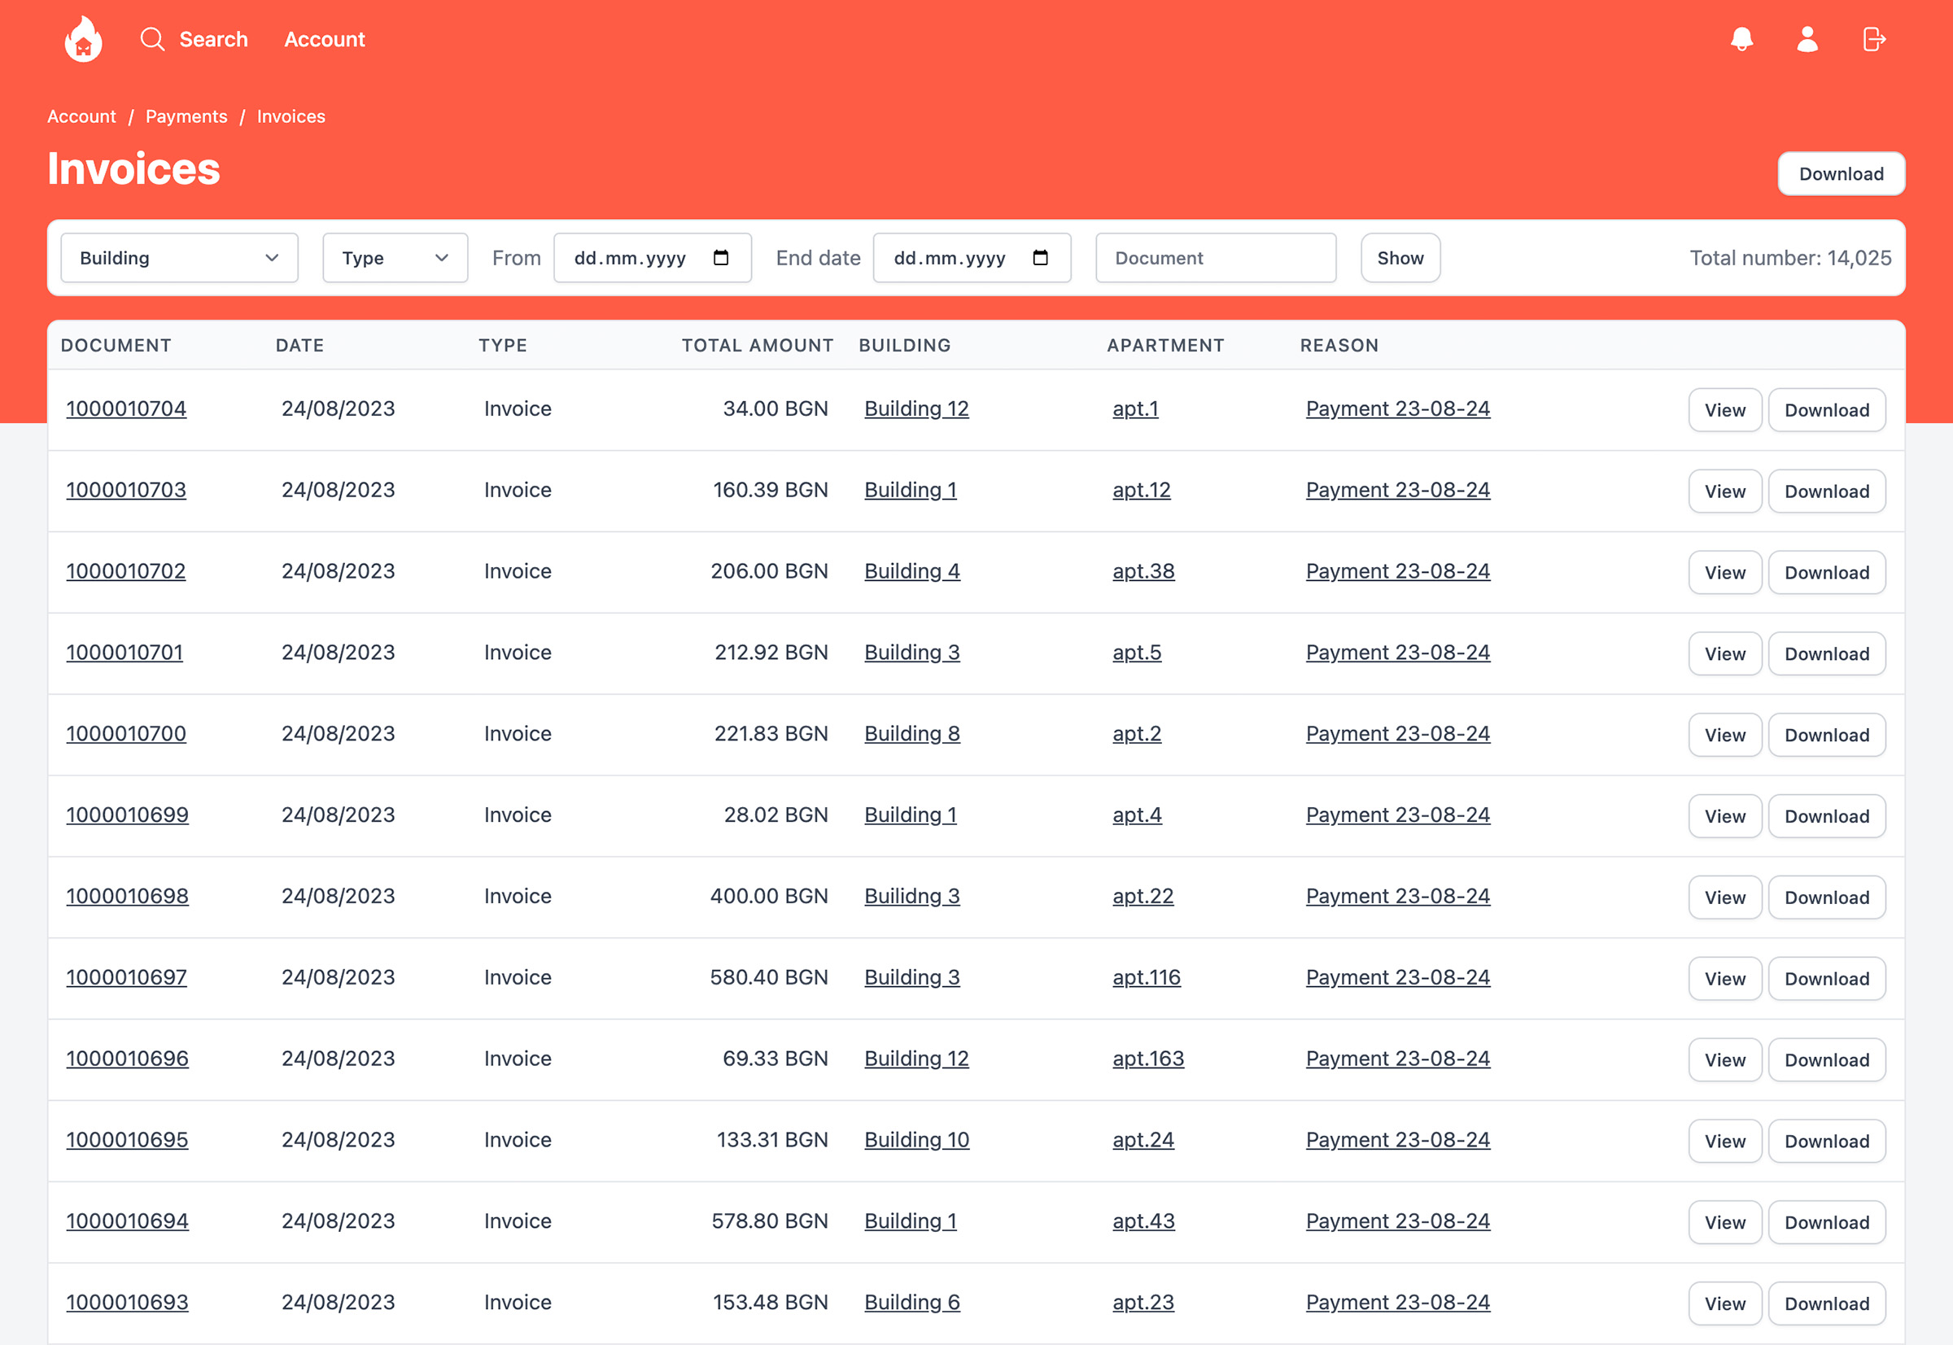This screenshot has height=1345, width=1953.
Task: Open the From date calendar picker icon
Action: (x=721, y=258)
